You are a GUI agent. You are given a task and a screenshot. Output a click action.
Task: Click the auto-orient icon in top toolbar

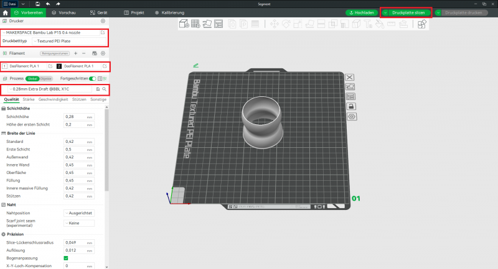208,24
